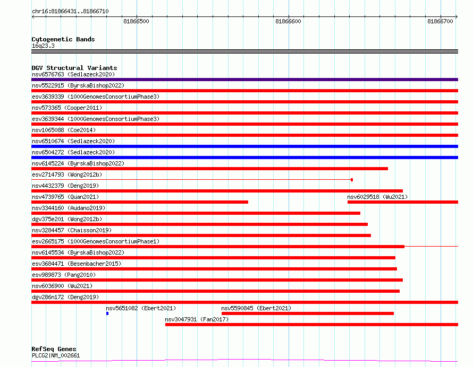Select nsv6036900 (Wu2021) label
Image resolution: width=473 pixels, height=367 pixels.
[x=62, y=286]
